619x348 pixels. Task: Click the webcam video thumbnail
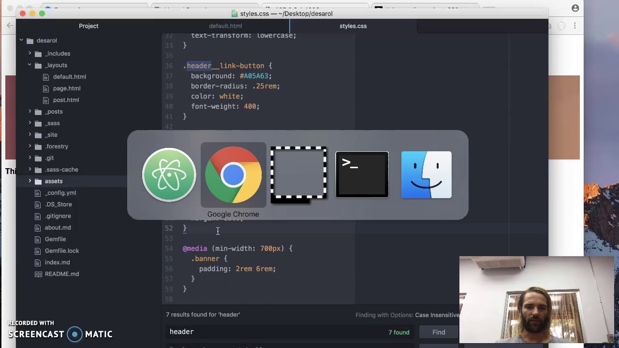tap(536, 300)
